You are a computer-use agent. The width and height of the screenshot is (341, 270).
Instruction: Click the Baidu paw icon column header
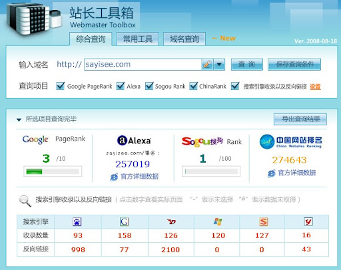pyautogui.click(x=77, y=221)
